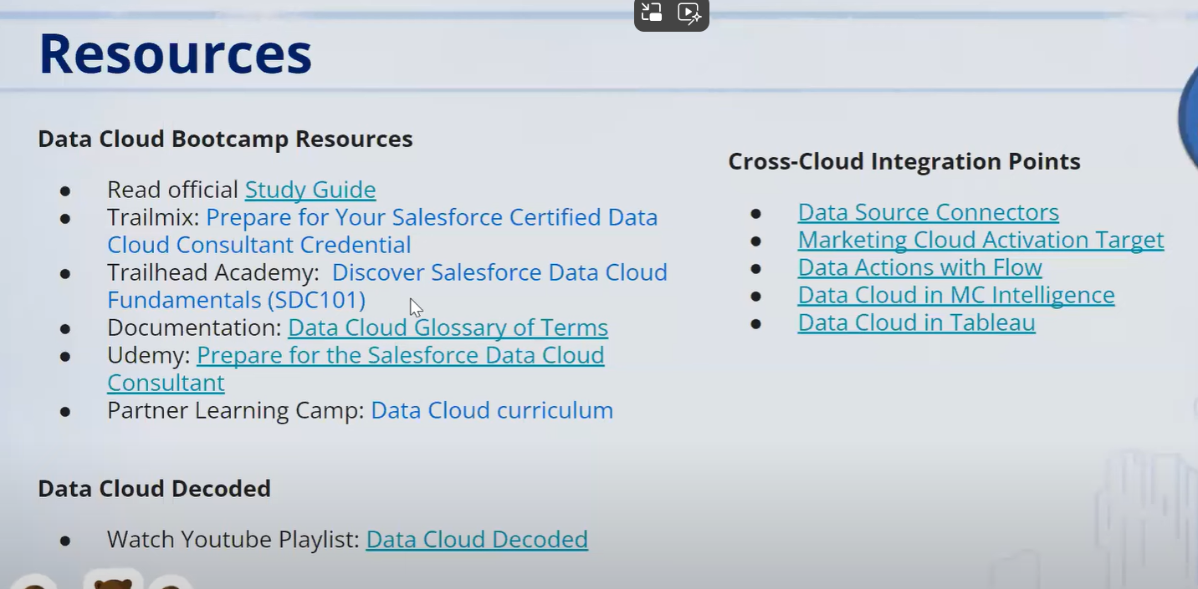Click the 'Documentation:' label text
This screenshot has height=589, width=1198.
194,328
